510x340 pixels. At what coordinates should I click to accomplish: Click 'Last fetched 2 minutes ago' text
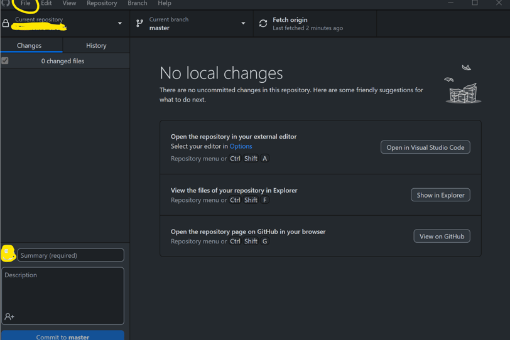[308, 28]
